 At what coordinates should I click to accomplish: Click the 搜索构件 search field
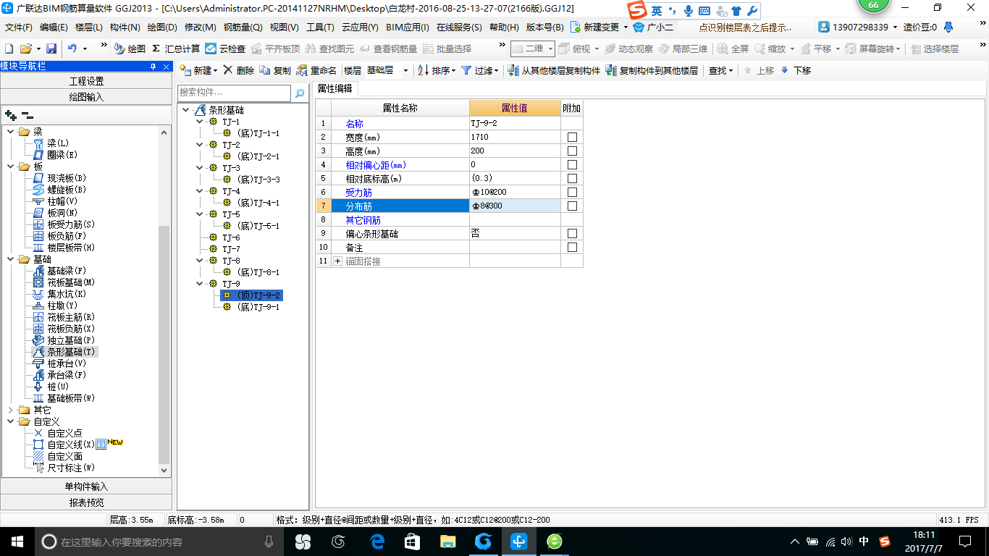click(x=235, y=93)
